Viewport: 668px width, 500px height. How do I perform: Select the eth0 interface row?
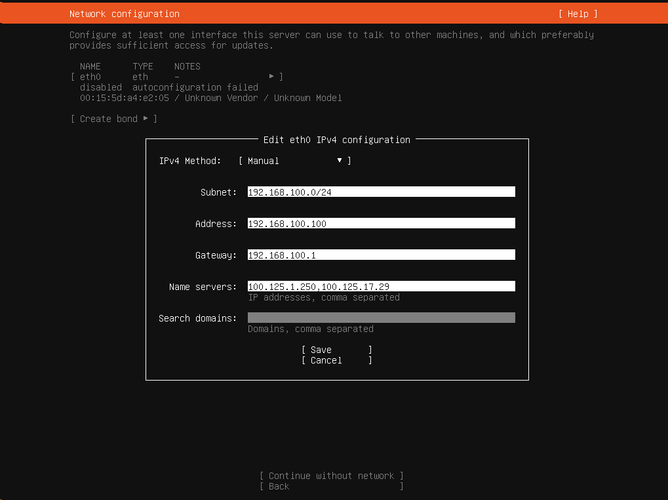pyautogui.click(x=177, y=77)
